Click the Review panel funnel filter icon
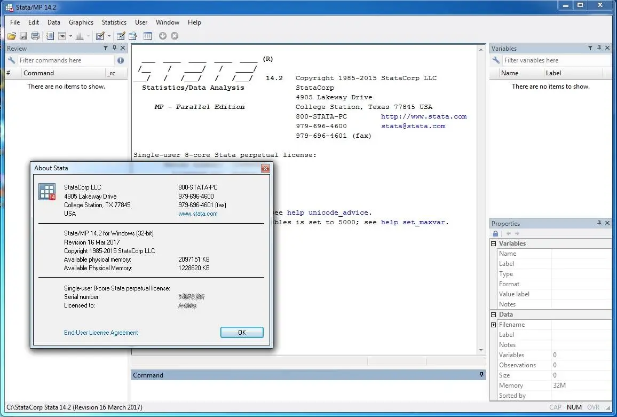Screen dimensions: 617x417 tap(106, 48)
